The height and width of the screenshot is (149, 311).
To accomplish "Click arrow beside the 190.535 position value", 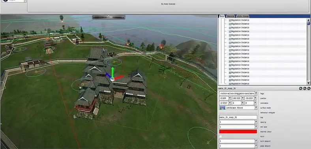I will coord(243,98).
